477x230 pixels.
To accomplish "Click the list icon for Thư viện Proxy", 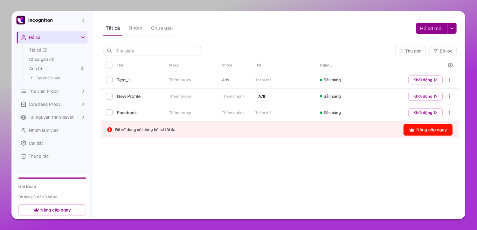I will (24, 91).
